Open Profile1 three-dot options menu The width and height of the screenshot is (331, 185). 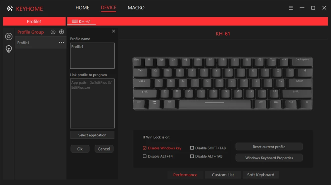pos(62,42)
